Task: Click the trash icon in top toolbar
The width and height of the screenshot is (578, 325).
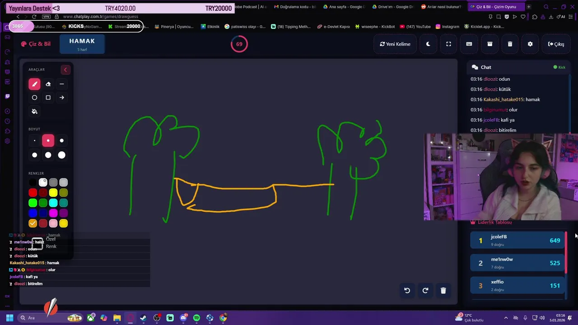Action: 510,44
